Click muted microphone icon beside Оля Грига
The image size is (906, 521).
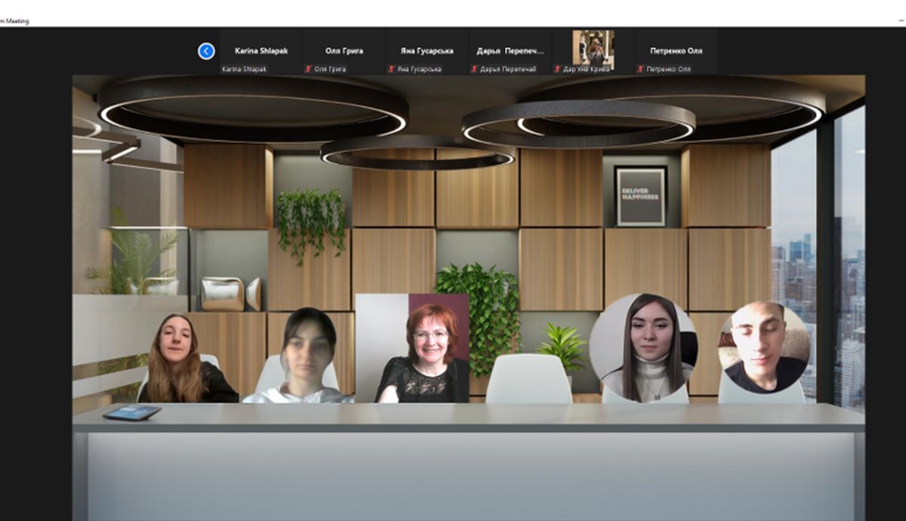click(308, 69)
